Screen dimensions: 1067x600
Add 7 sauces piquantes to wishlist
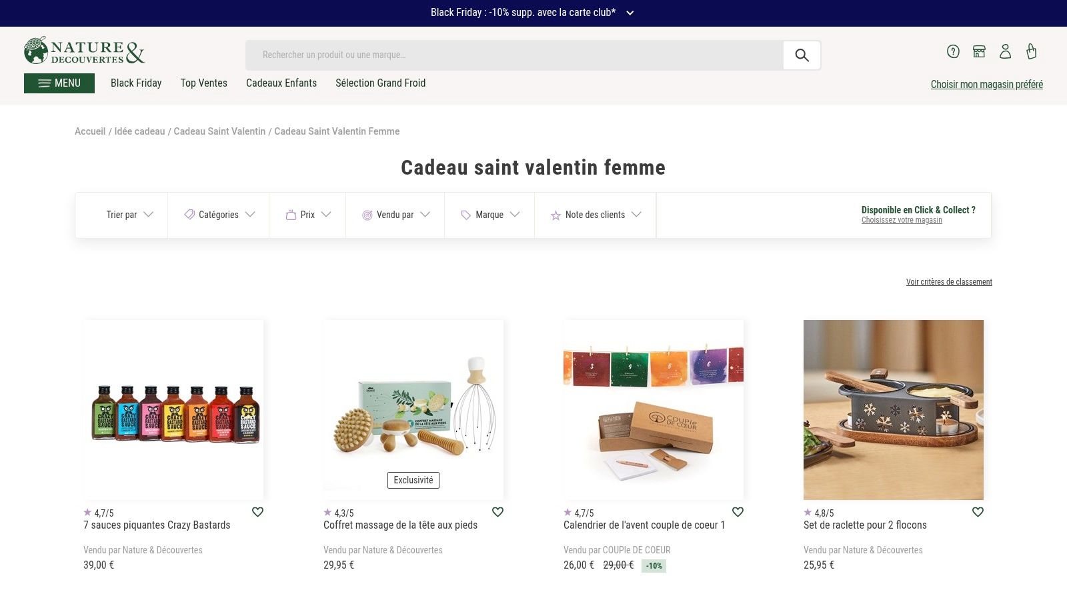[257, 512]
